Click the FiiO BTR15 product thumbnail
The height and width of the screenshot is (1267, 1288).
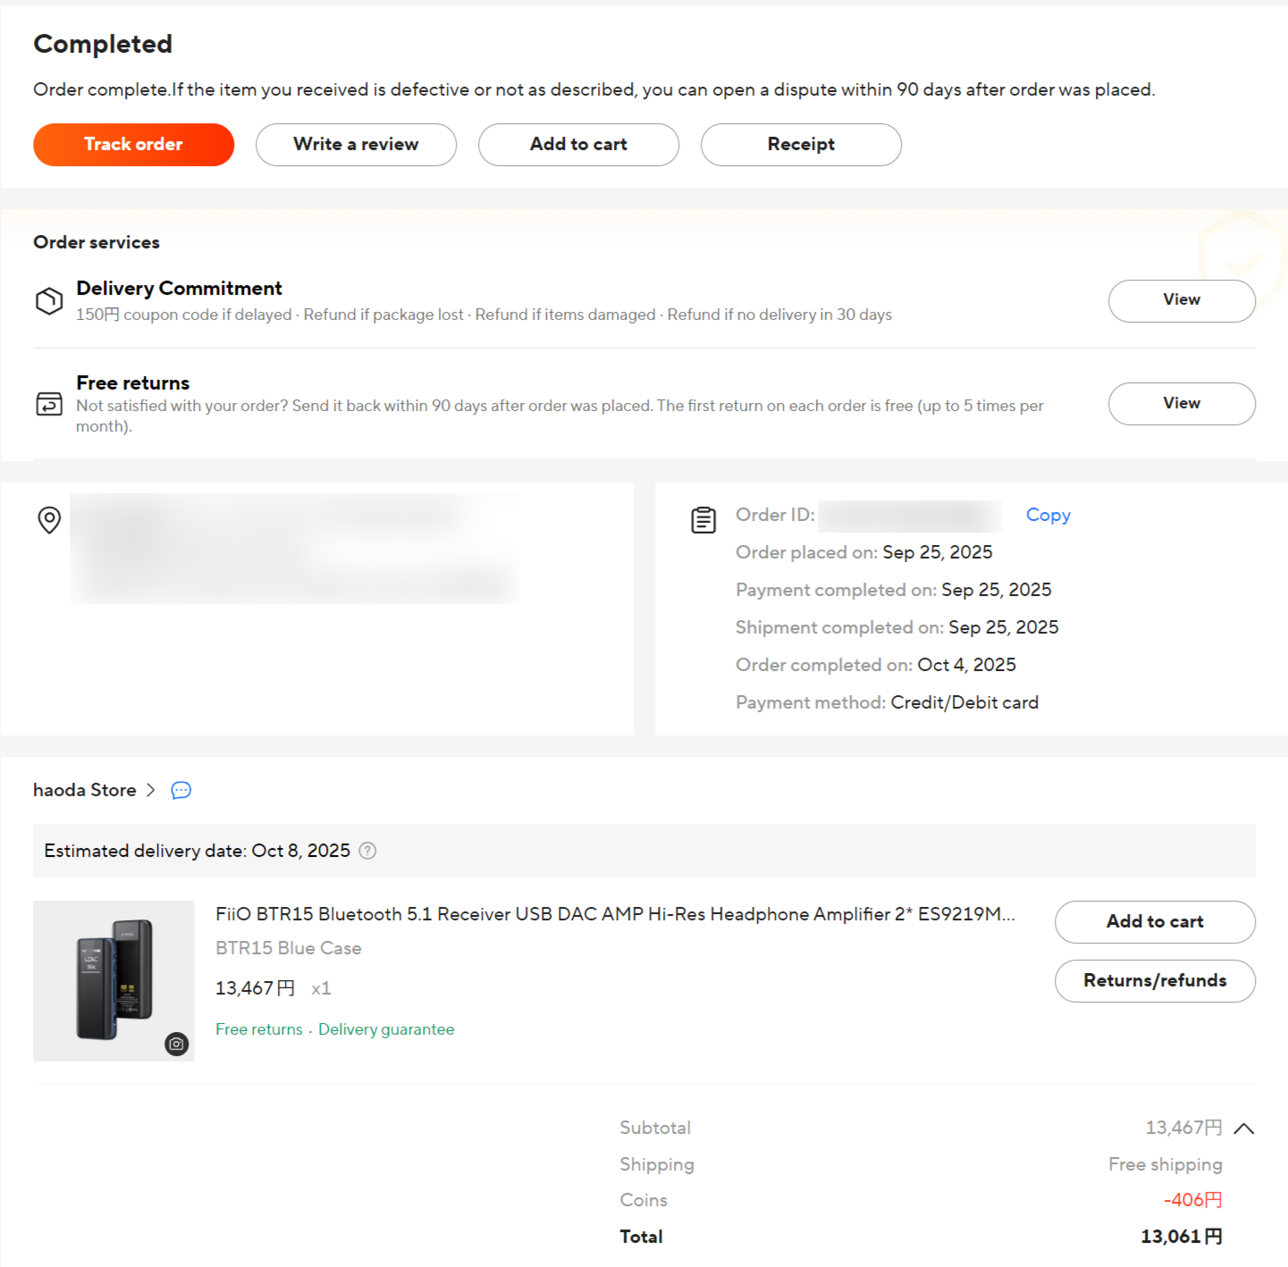[114, 980]
